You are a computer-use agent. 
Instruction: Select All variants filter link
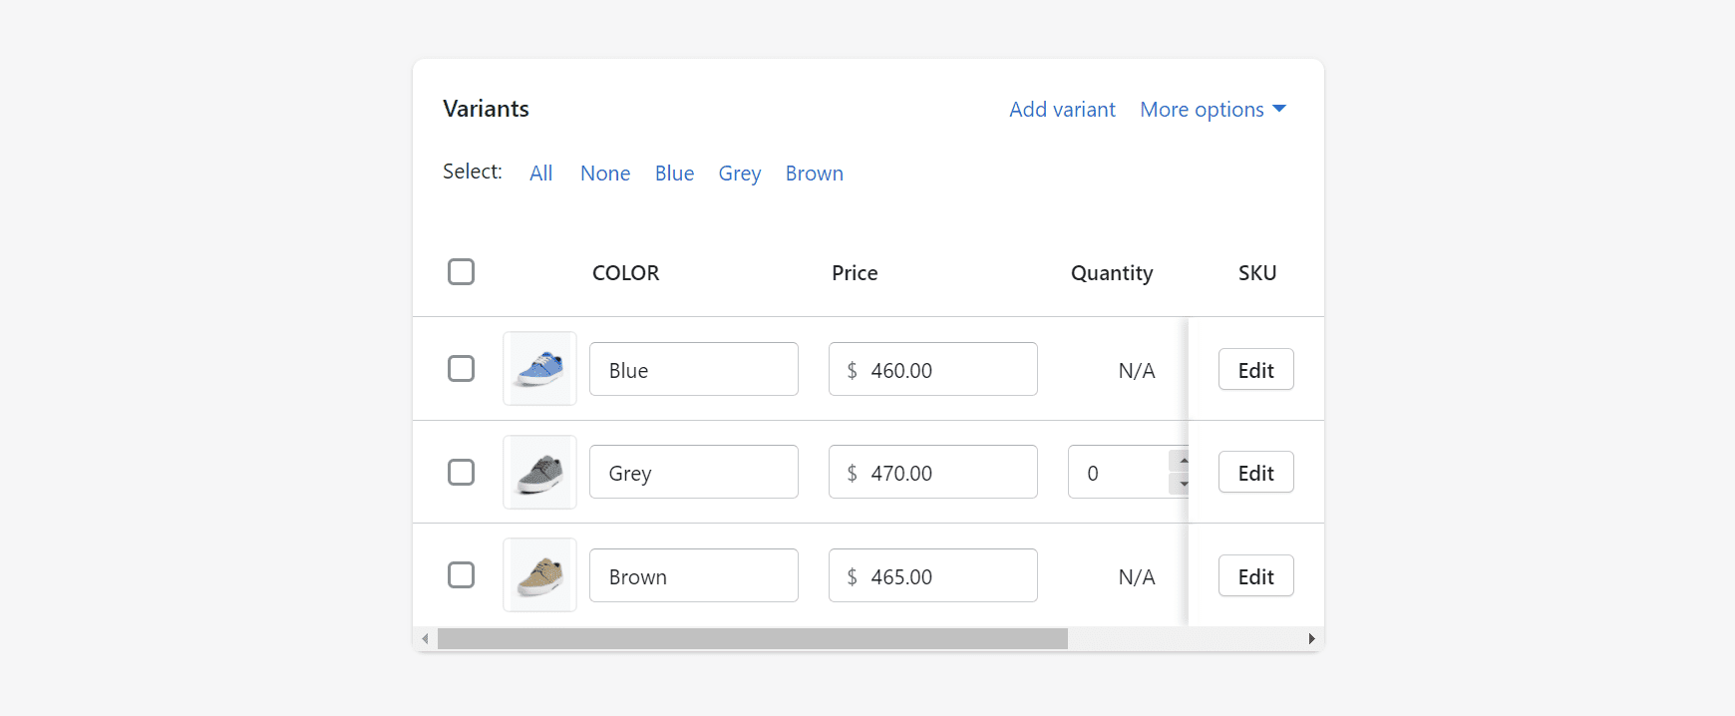[540, 174]
